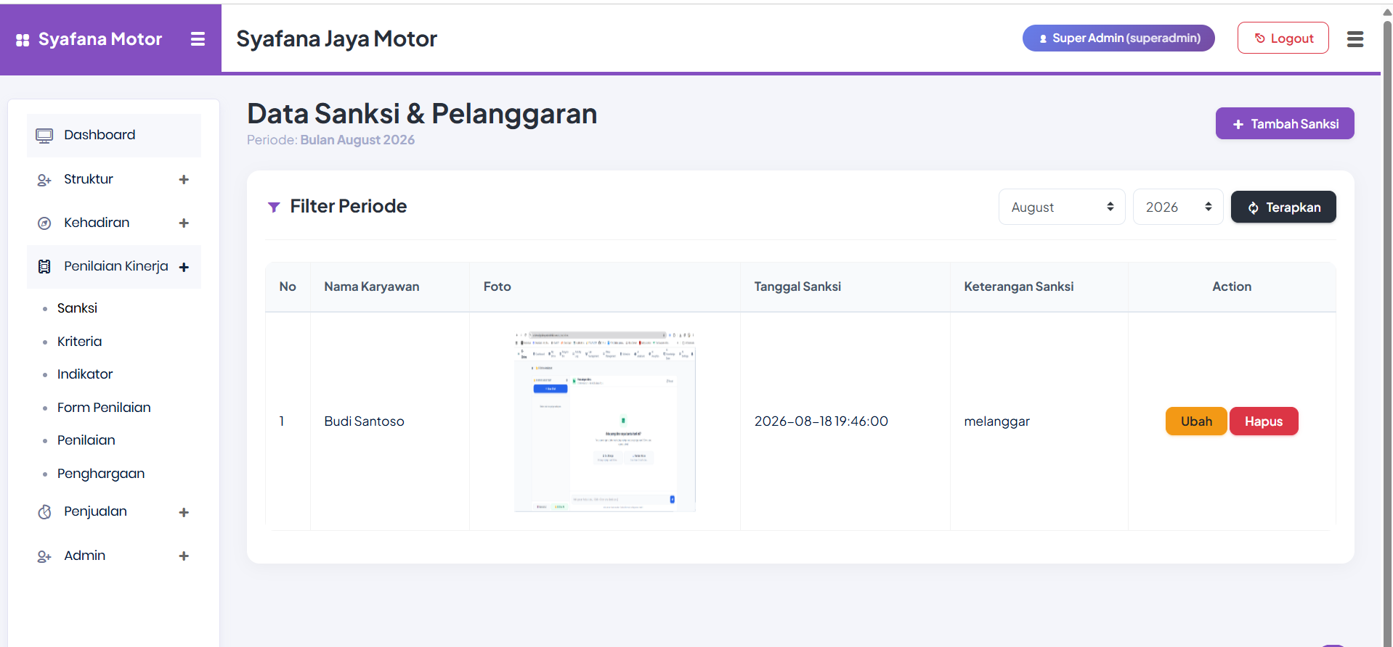1393x647 pixels.
Task: Expand the Admin menu with plus
Action: 184,556
